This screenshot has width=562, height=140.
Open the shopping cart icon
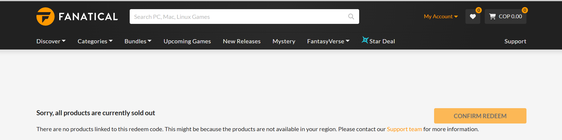coord(492,17)
